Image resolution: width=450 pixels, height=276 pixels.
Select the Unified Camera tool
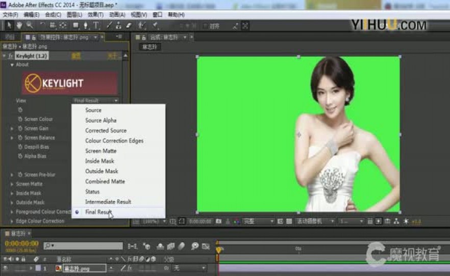pyautogui.click(x=53, y=26)
